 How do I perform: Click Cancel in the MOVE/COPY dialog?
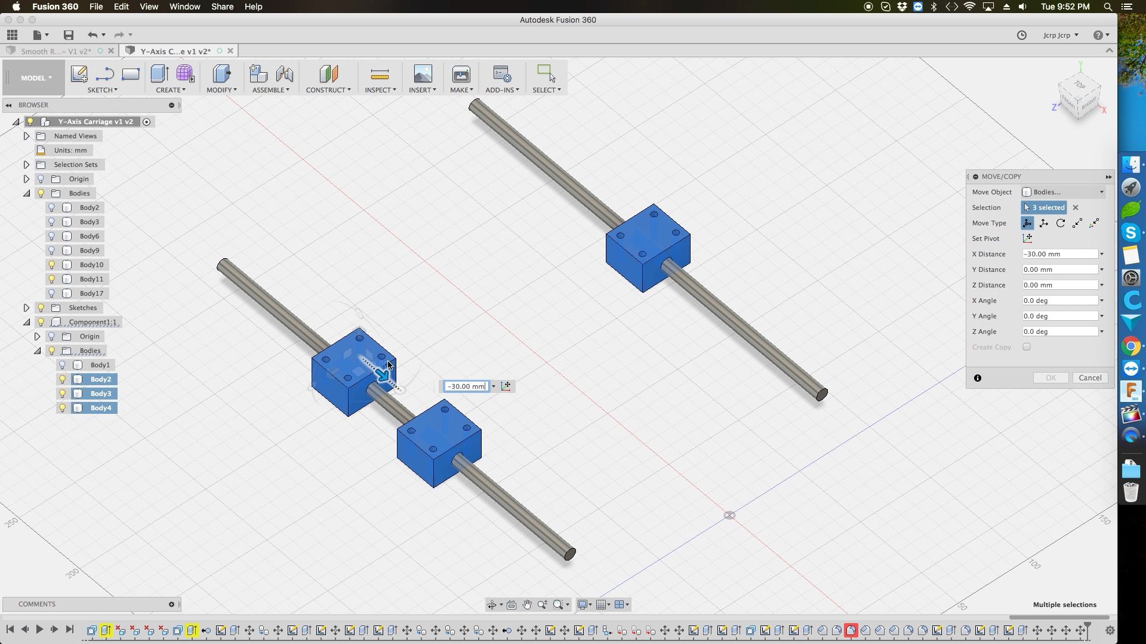(x=1090, y=377)
